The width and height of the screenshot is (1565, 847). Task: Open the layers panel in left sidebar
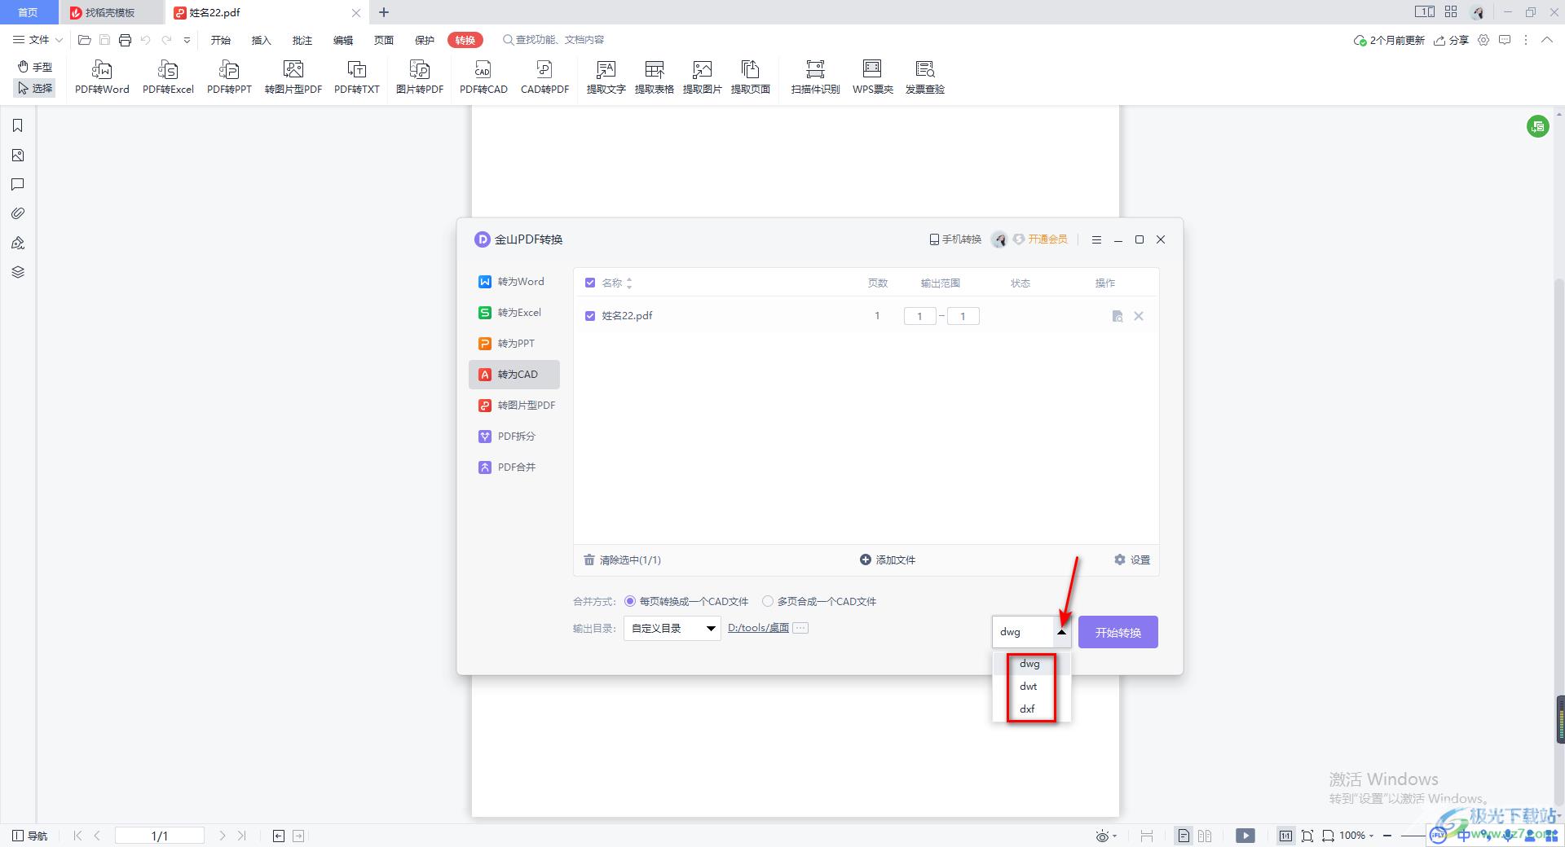click(17, 272)
